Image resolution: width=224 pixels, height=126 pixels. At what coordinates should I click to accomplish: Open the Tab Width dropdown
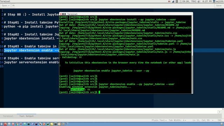pyautogui.click(x=177, y=120)
